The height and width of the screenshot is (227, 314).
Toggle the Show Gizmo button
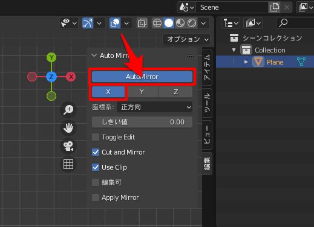[88, 23]
